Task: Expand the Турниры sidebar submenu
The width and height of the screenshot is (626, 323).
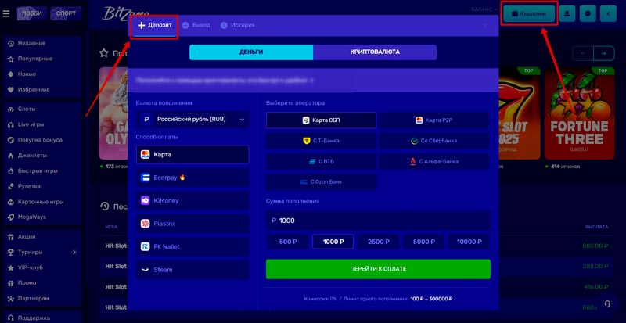Action: click(x=74, y=252)
